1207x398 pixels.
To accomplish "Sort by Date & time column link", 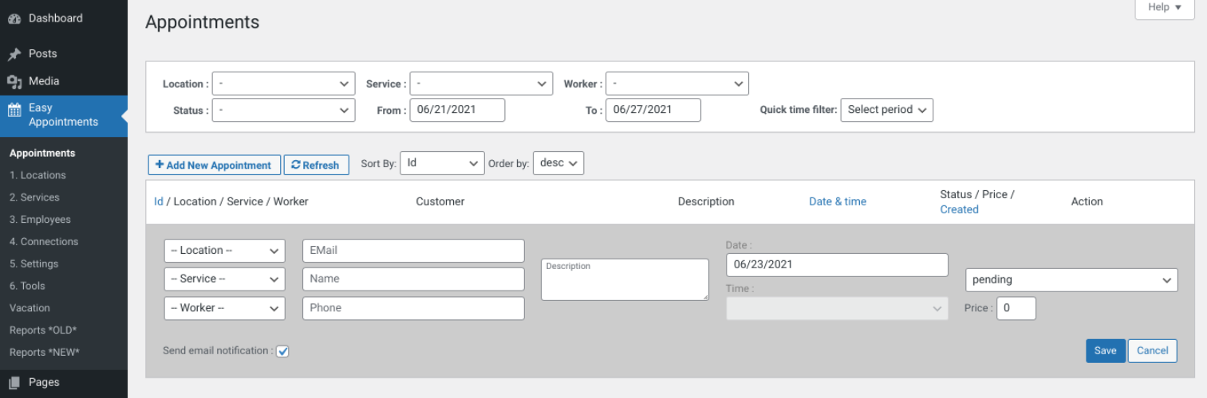I will pos(837,201).
